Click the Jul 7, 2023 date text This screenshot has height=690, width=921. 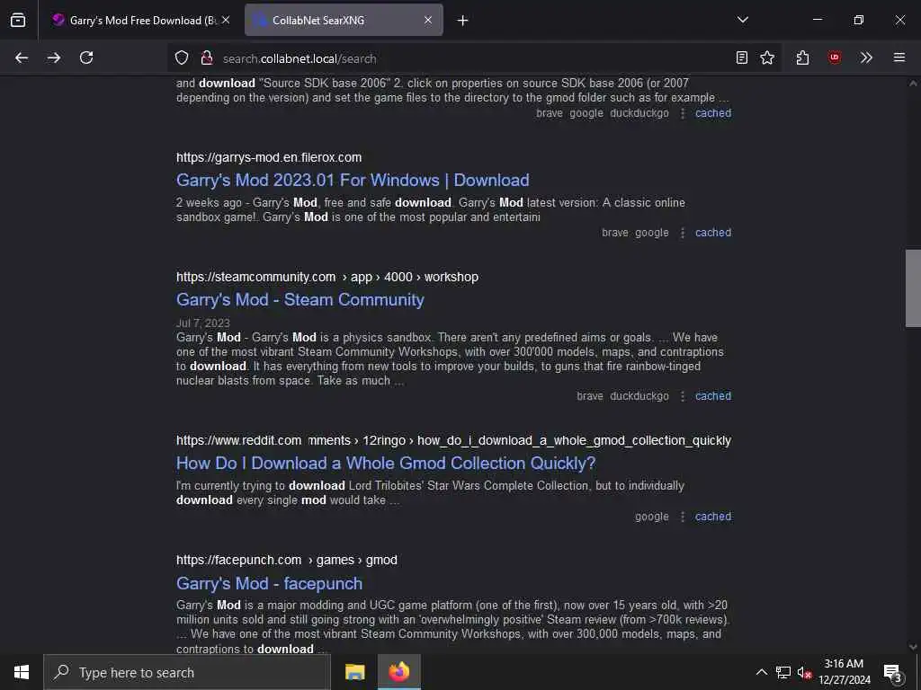tap(202, 323)
